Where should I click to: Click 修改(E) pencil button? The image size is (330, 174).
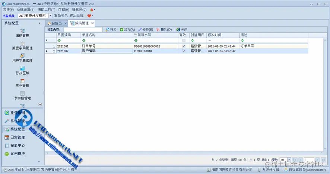(x=145, y=30)
